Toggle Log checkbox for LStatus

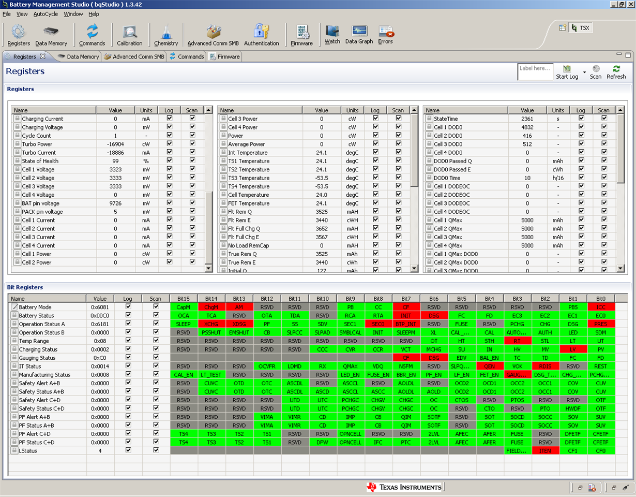pos(128,450)
